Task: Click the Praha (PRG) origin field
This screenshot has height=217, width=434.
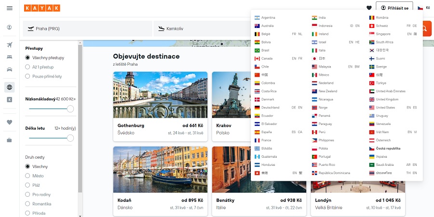Action: (87, 28)
